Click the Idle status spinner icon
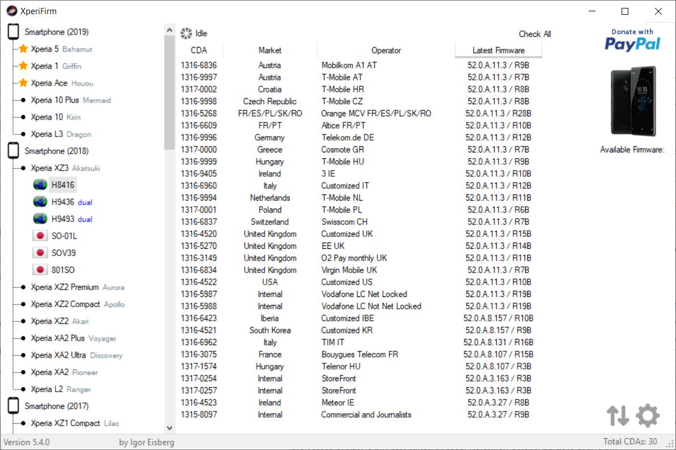Screen dimensions: 676x450 (x=186, y=33)
